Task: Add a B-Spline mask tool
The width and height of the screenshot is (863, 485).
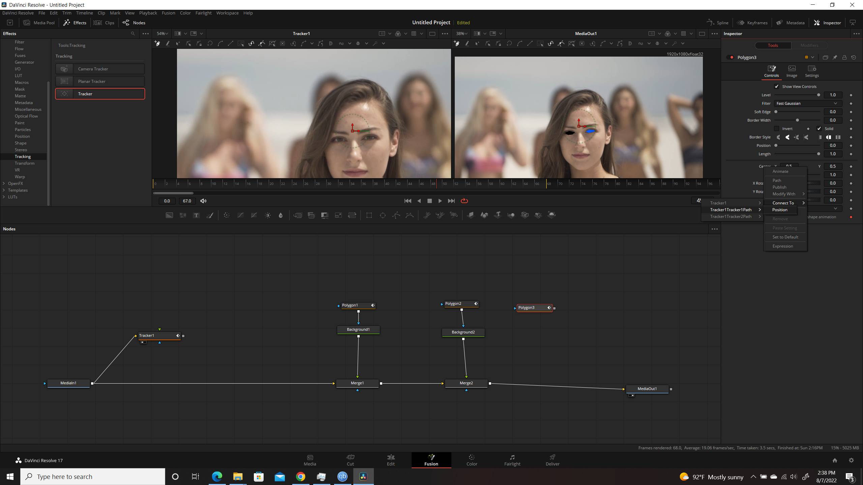Action: 410,215
